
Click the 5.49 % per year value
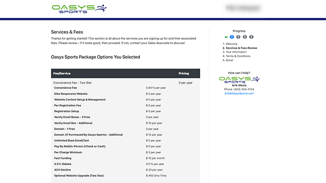[156, 88]
